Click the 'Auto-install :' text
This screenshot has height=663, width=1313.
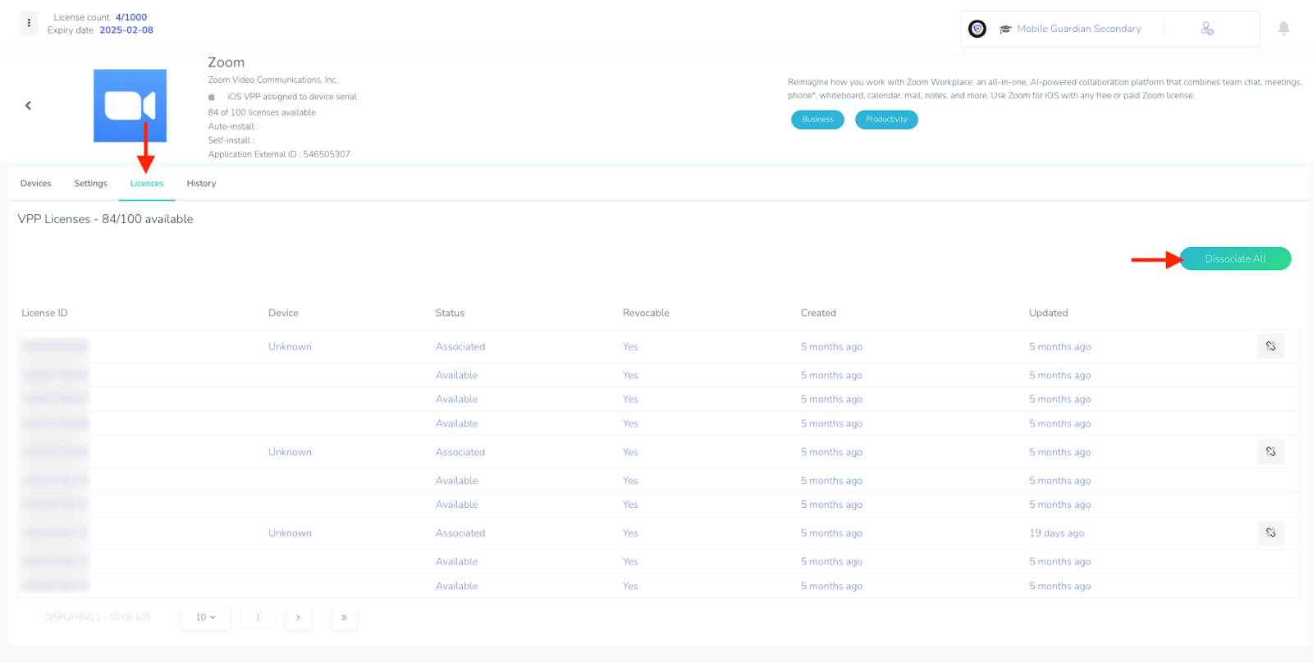click(233, 126)
